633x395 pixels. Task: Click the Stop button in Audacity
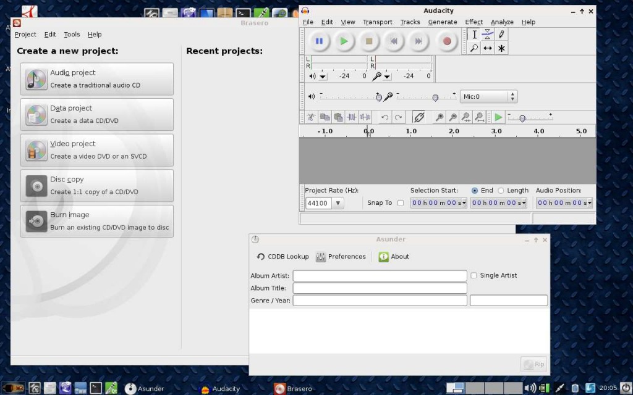(x=369, y=41)
